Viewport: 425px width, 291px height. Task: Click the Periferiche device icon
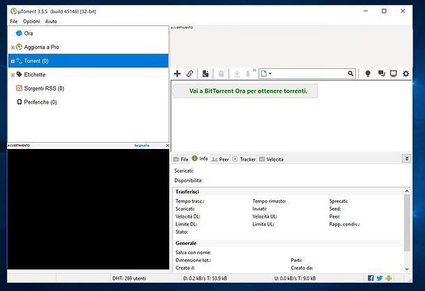tap(20, 102)
